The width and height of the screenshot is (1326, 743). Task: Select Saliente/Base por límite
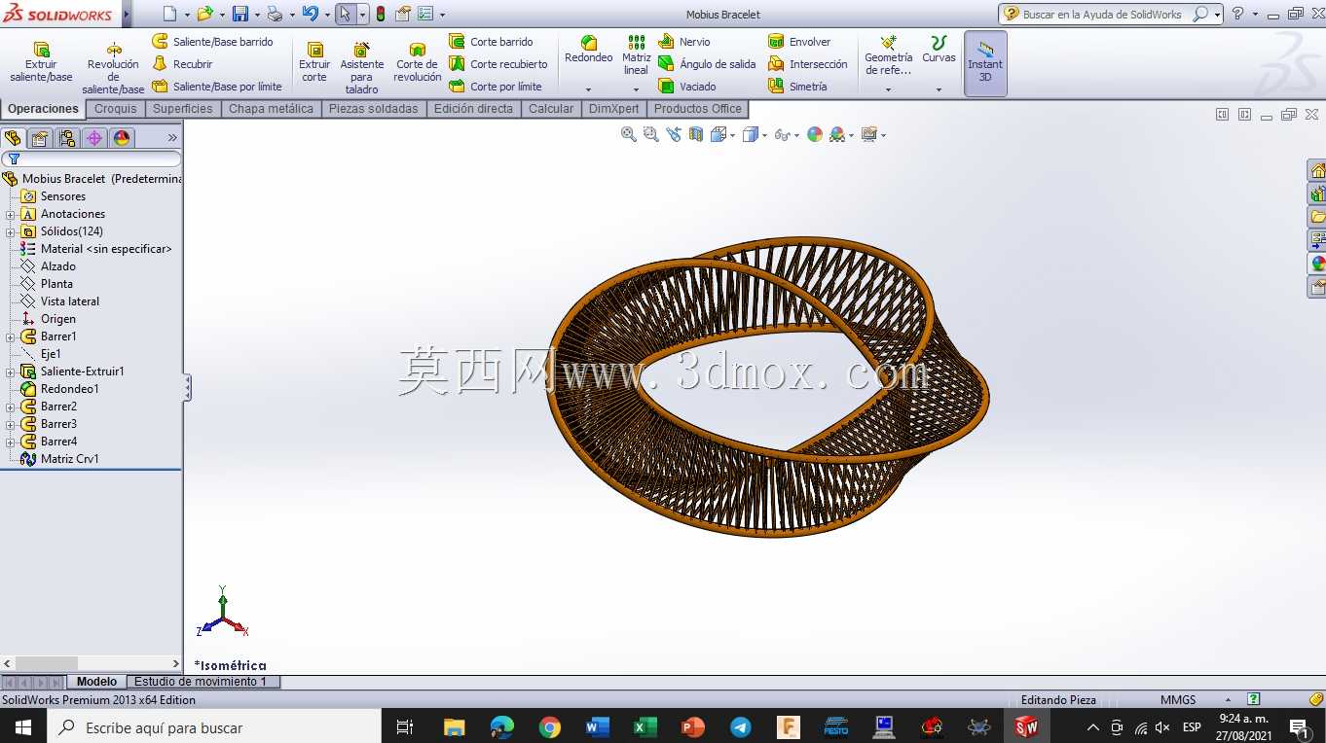(x=217, y=87)
